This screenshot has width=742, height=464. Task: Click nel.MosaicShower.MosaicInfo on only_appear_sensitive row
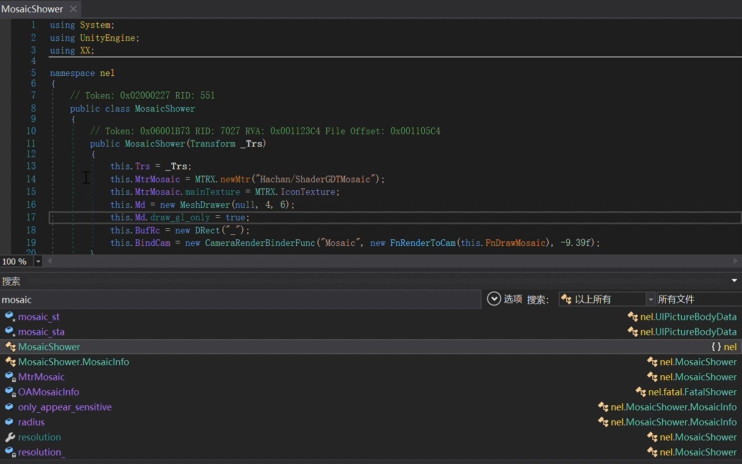[x=674, y=407]
